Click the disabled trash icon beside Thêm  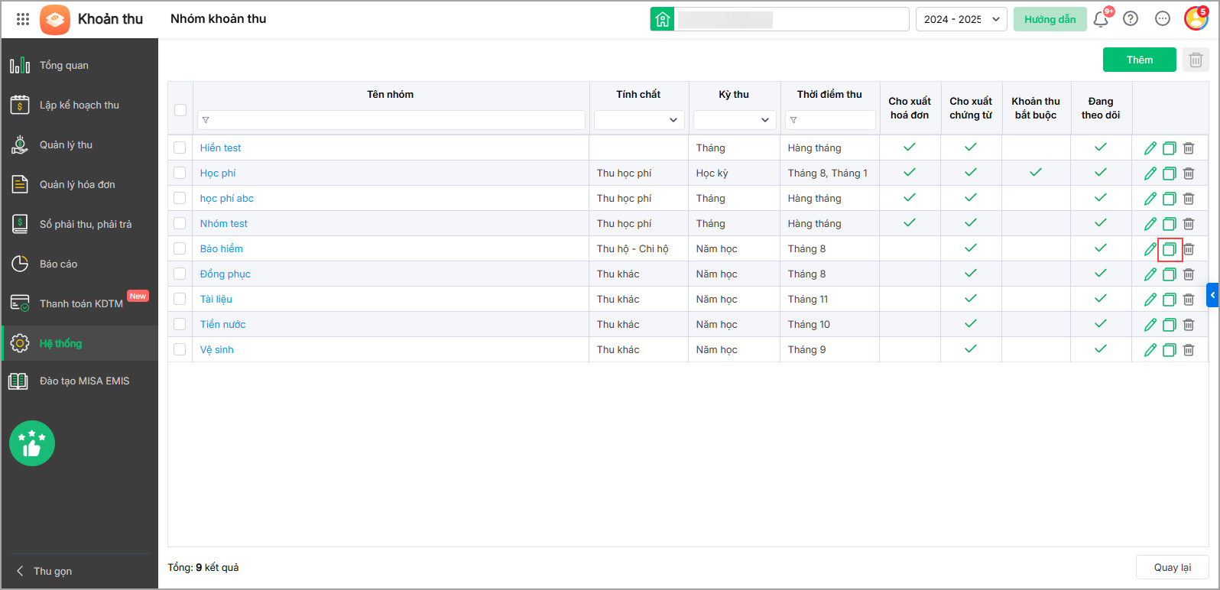[x=1196, y=60]
